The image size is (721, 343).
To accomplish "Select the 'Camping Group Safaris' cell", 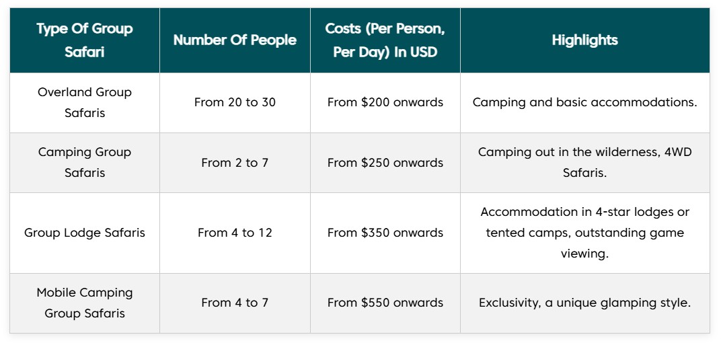I will click(x=85, y=162).
